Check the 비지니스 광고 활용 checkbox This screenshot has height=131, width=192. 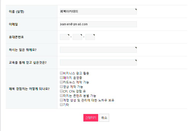61,73
